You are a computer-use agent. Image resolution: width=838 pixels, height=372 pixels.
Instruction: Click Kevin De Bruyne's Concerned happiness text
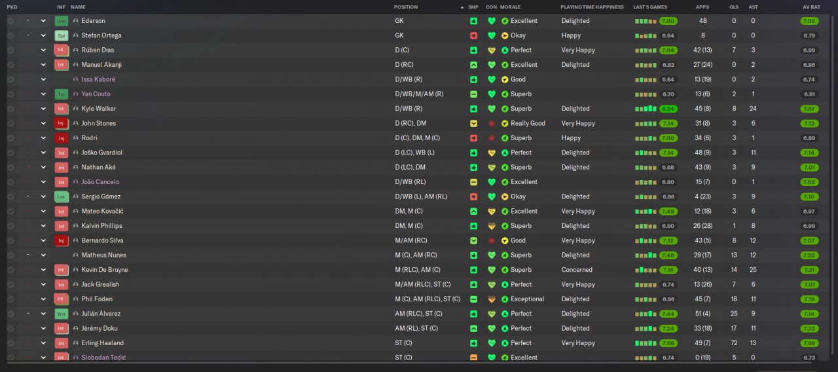(x=577, y=270)
